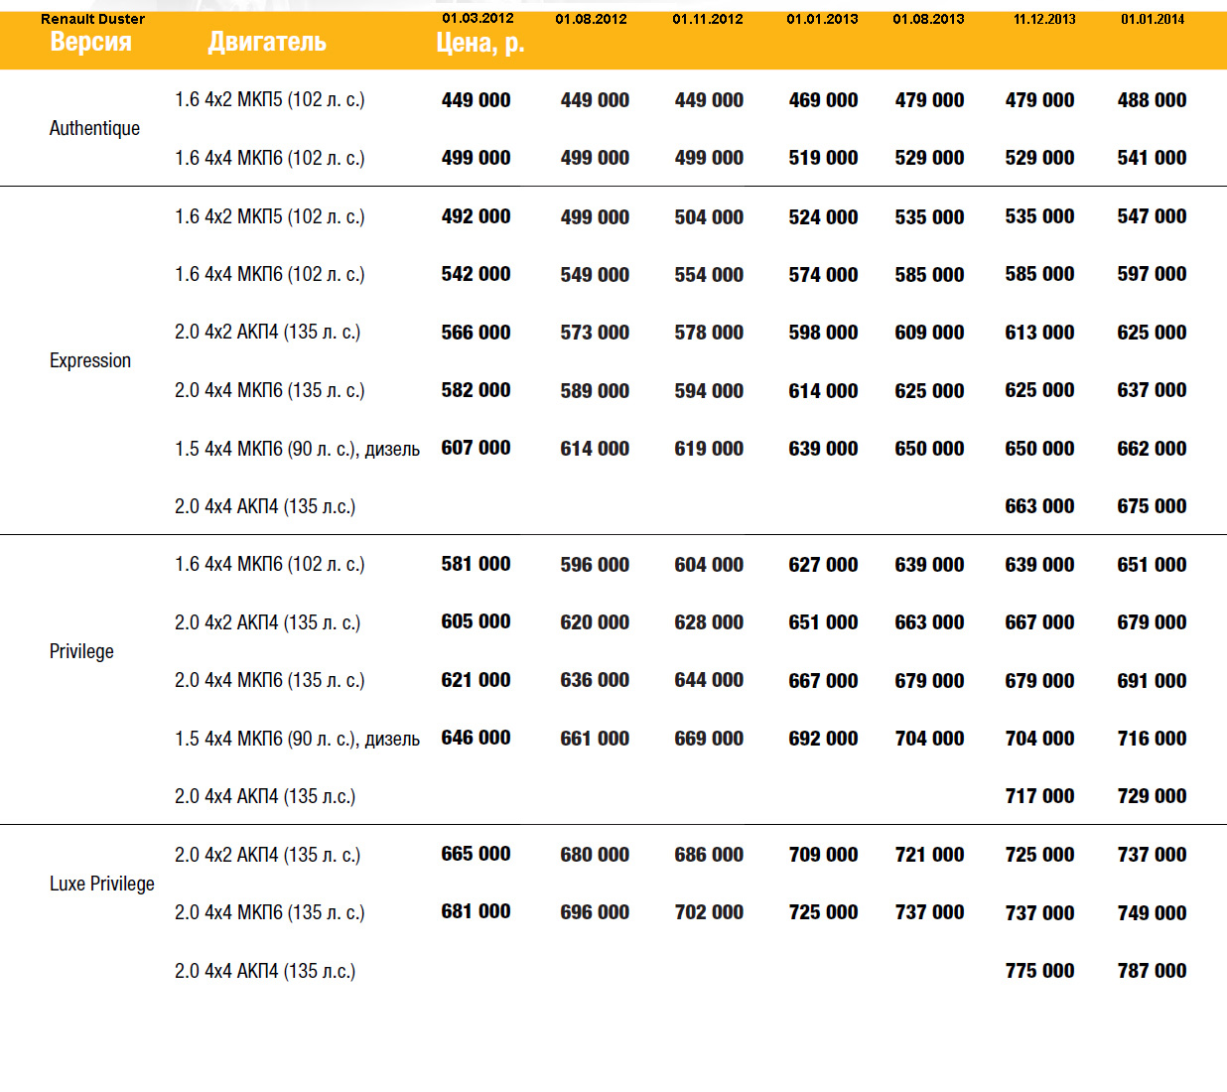This screenshot has width=1227, height=1092.
Task: Select Authentique engine "1.6 4x4 МКП6 (102 л. с.)"
Action: pyautogui.click(x=270, y=158)
